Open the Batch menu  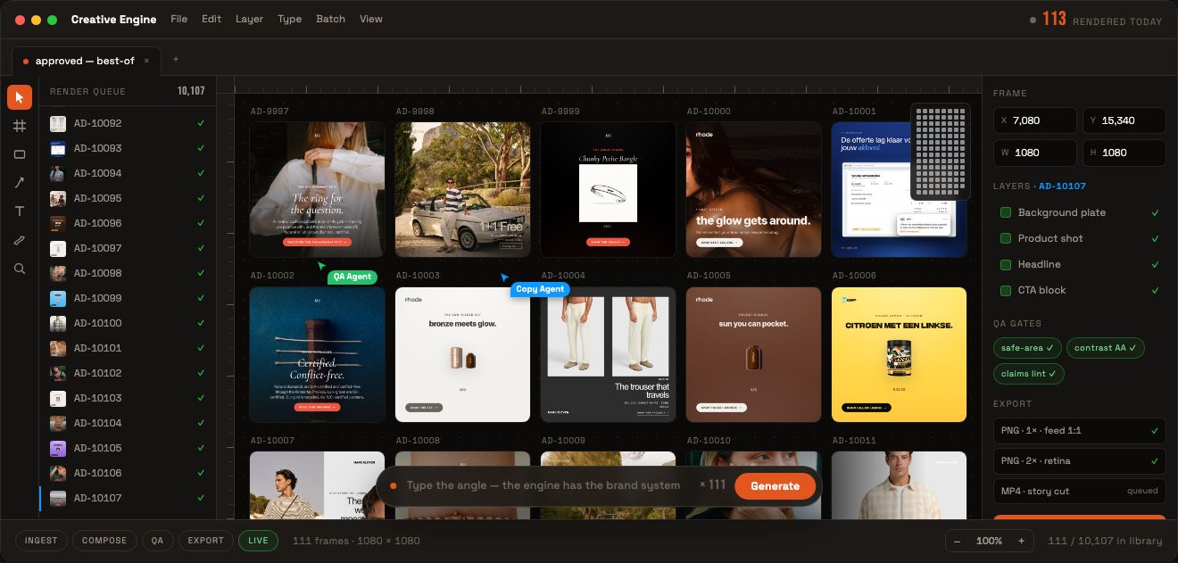tap(330, 19)
